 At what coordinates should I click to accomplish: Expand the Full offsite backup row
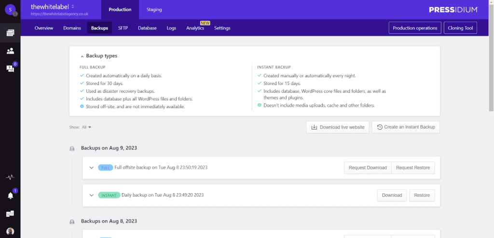pyautogui.click(x=91, y=168)
